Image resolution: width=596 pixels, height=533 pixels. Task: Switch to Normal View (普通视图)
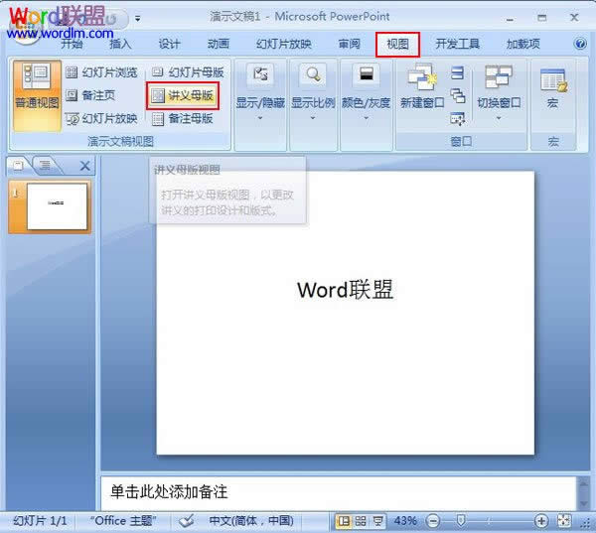point(37,95)
